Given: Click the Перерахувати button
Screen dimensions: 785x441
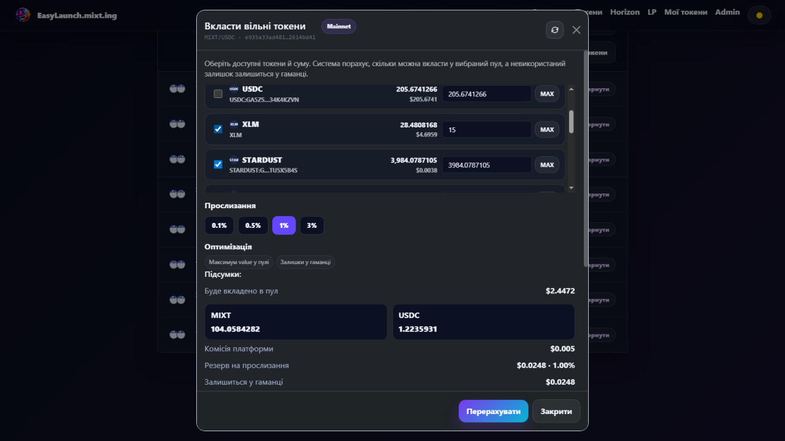Looking at the screenshot, I should tap(493, 411).
